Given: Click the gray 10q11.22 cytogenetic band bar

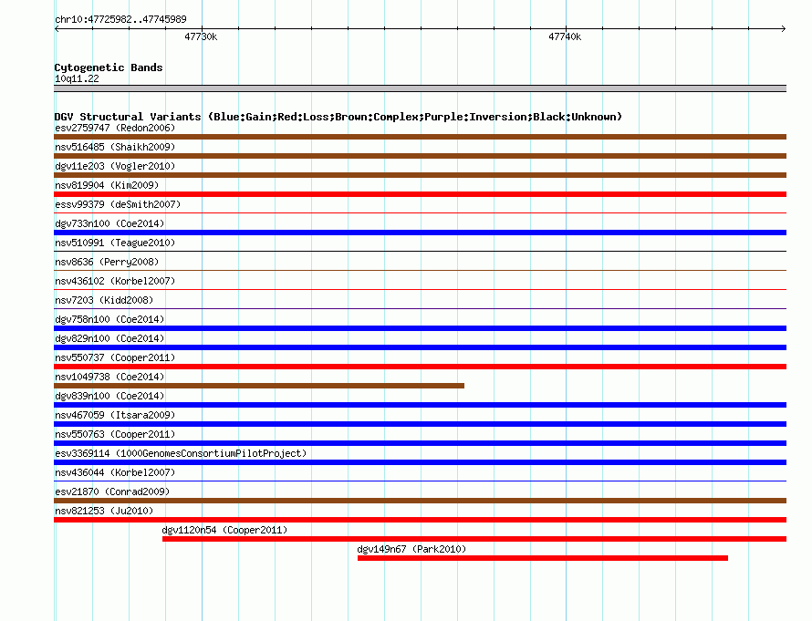Looking at the screenshot, I should click(x=420, y=88).
